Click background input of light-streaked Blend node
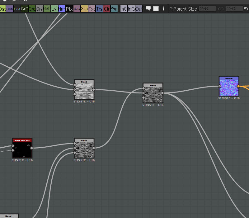 75,90
